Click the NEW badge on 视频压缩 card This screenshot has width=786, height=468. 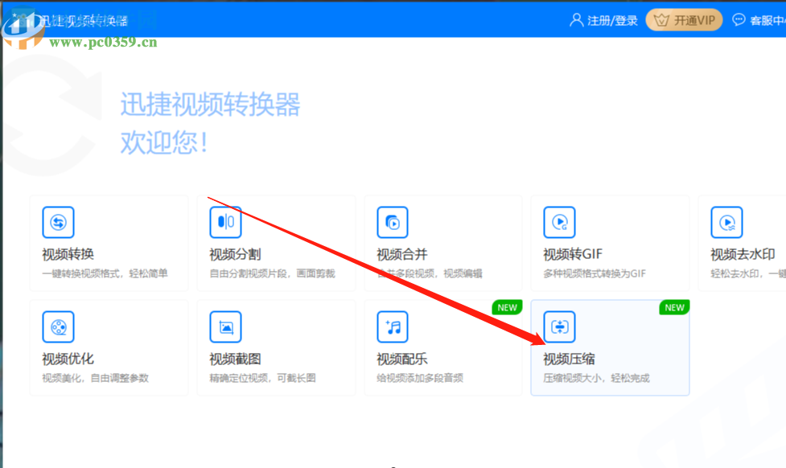[x=675, y=308]
